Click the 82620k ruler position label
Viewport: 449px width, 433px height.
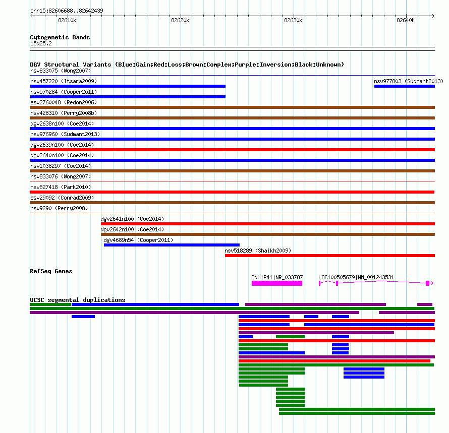click(x=180, y=20)
